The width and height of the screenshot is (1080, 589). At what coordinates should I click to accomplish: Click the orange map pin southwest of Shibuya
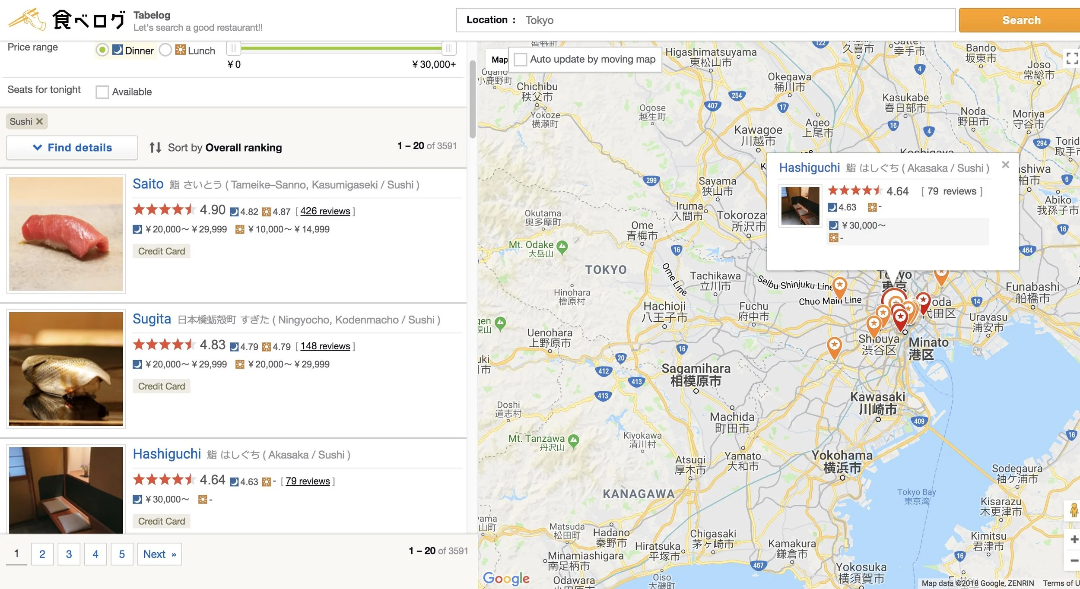click(x=834, y=347)
